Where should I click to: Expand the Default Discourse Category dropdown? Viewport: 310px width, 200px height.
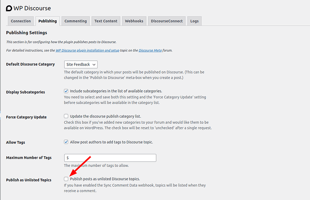click(81, 64)
